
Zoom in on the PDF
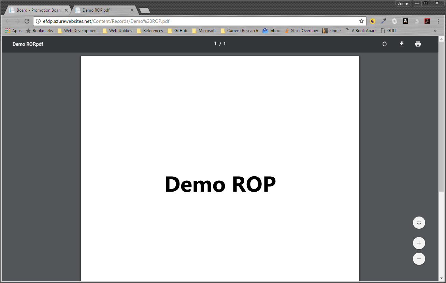point(419,243)
